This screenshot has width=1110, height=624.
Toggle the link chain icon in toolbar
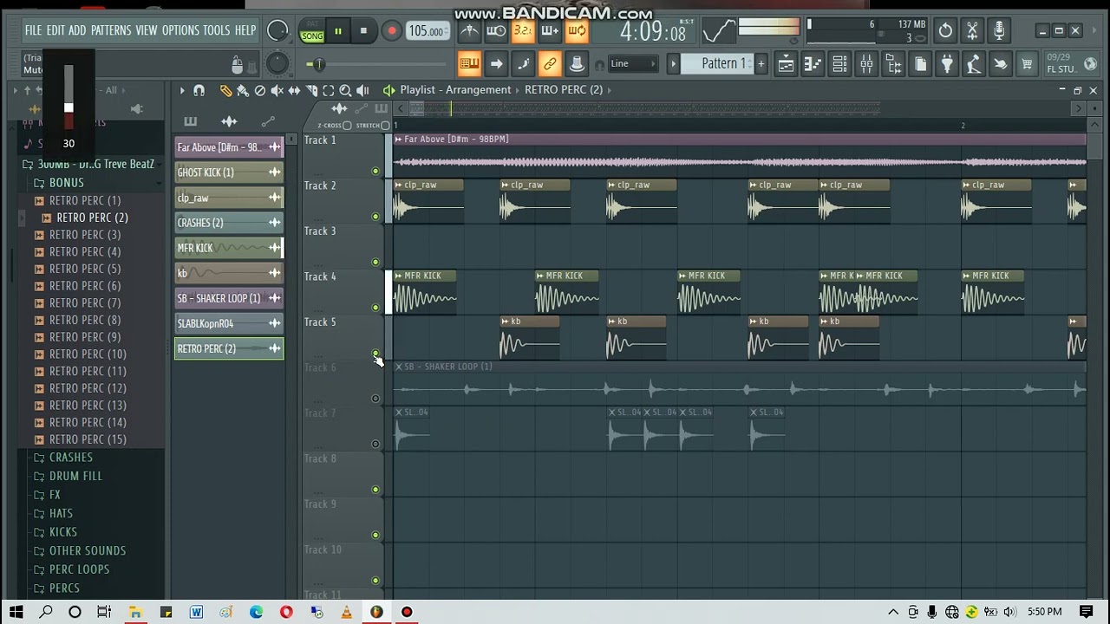(x=550, y=63)
